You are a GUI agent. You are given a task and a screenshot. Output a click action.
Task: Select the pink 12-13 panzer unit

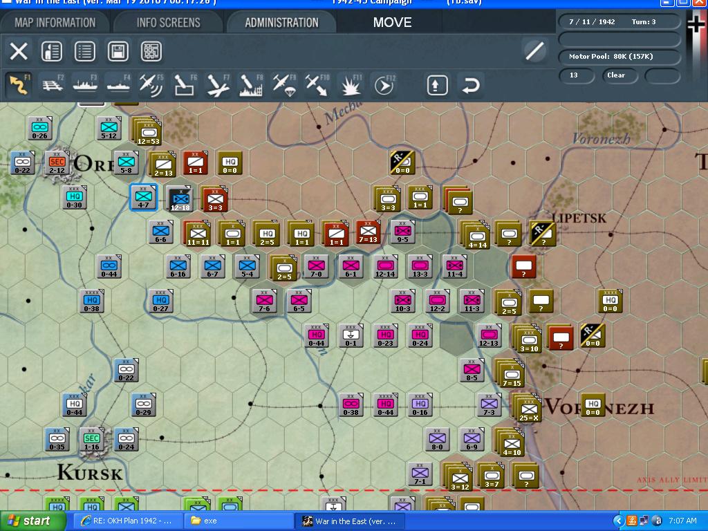pyautogui.click(x=489, y=335)
